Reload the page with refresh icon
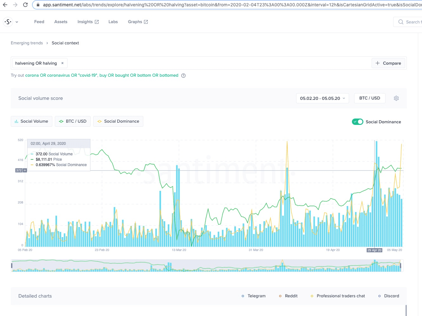Image resolution: width=422 pixels, height=316 pixels. pos(25,5)
